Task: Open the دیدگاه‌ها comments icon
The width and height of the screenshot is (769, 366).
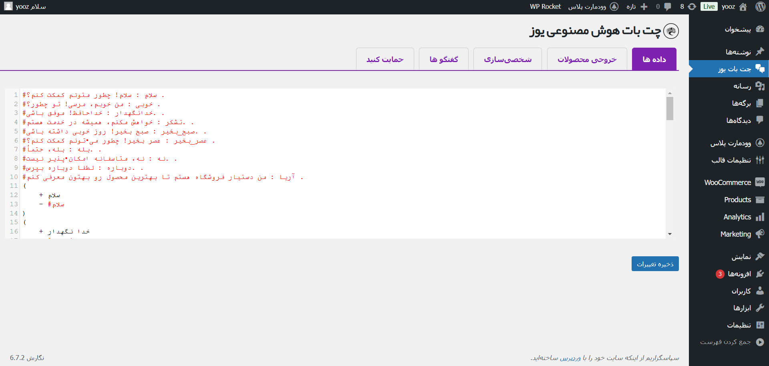Action: pyautogui.click(x=760, y=120)
